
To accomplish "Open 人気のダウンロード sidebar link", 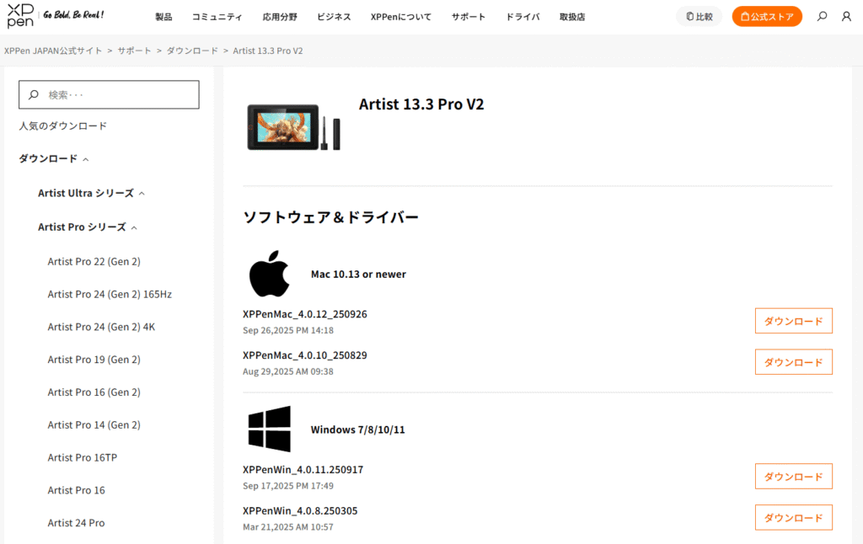I will [63, 125].
